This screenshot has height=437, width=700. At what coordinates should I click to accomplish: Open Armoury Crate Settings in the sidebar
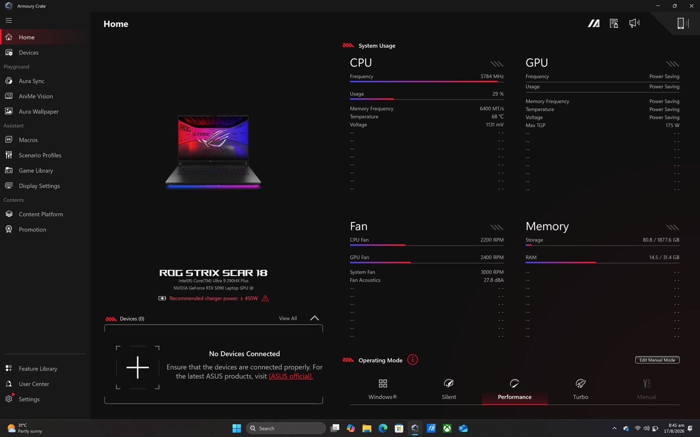click(44, 399)
